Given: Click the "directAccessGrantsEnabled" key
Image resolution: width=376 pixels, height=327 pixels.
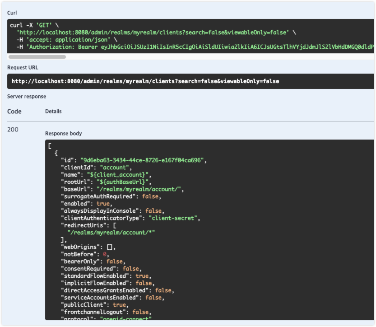Looking at the screenshot, I should 105,290.
